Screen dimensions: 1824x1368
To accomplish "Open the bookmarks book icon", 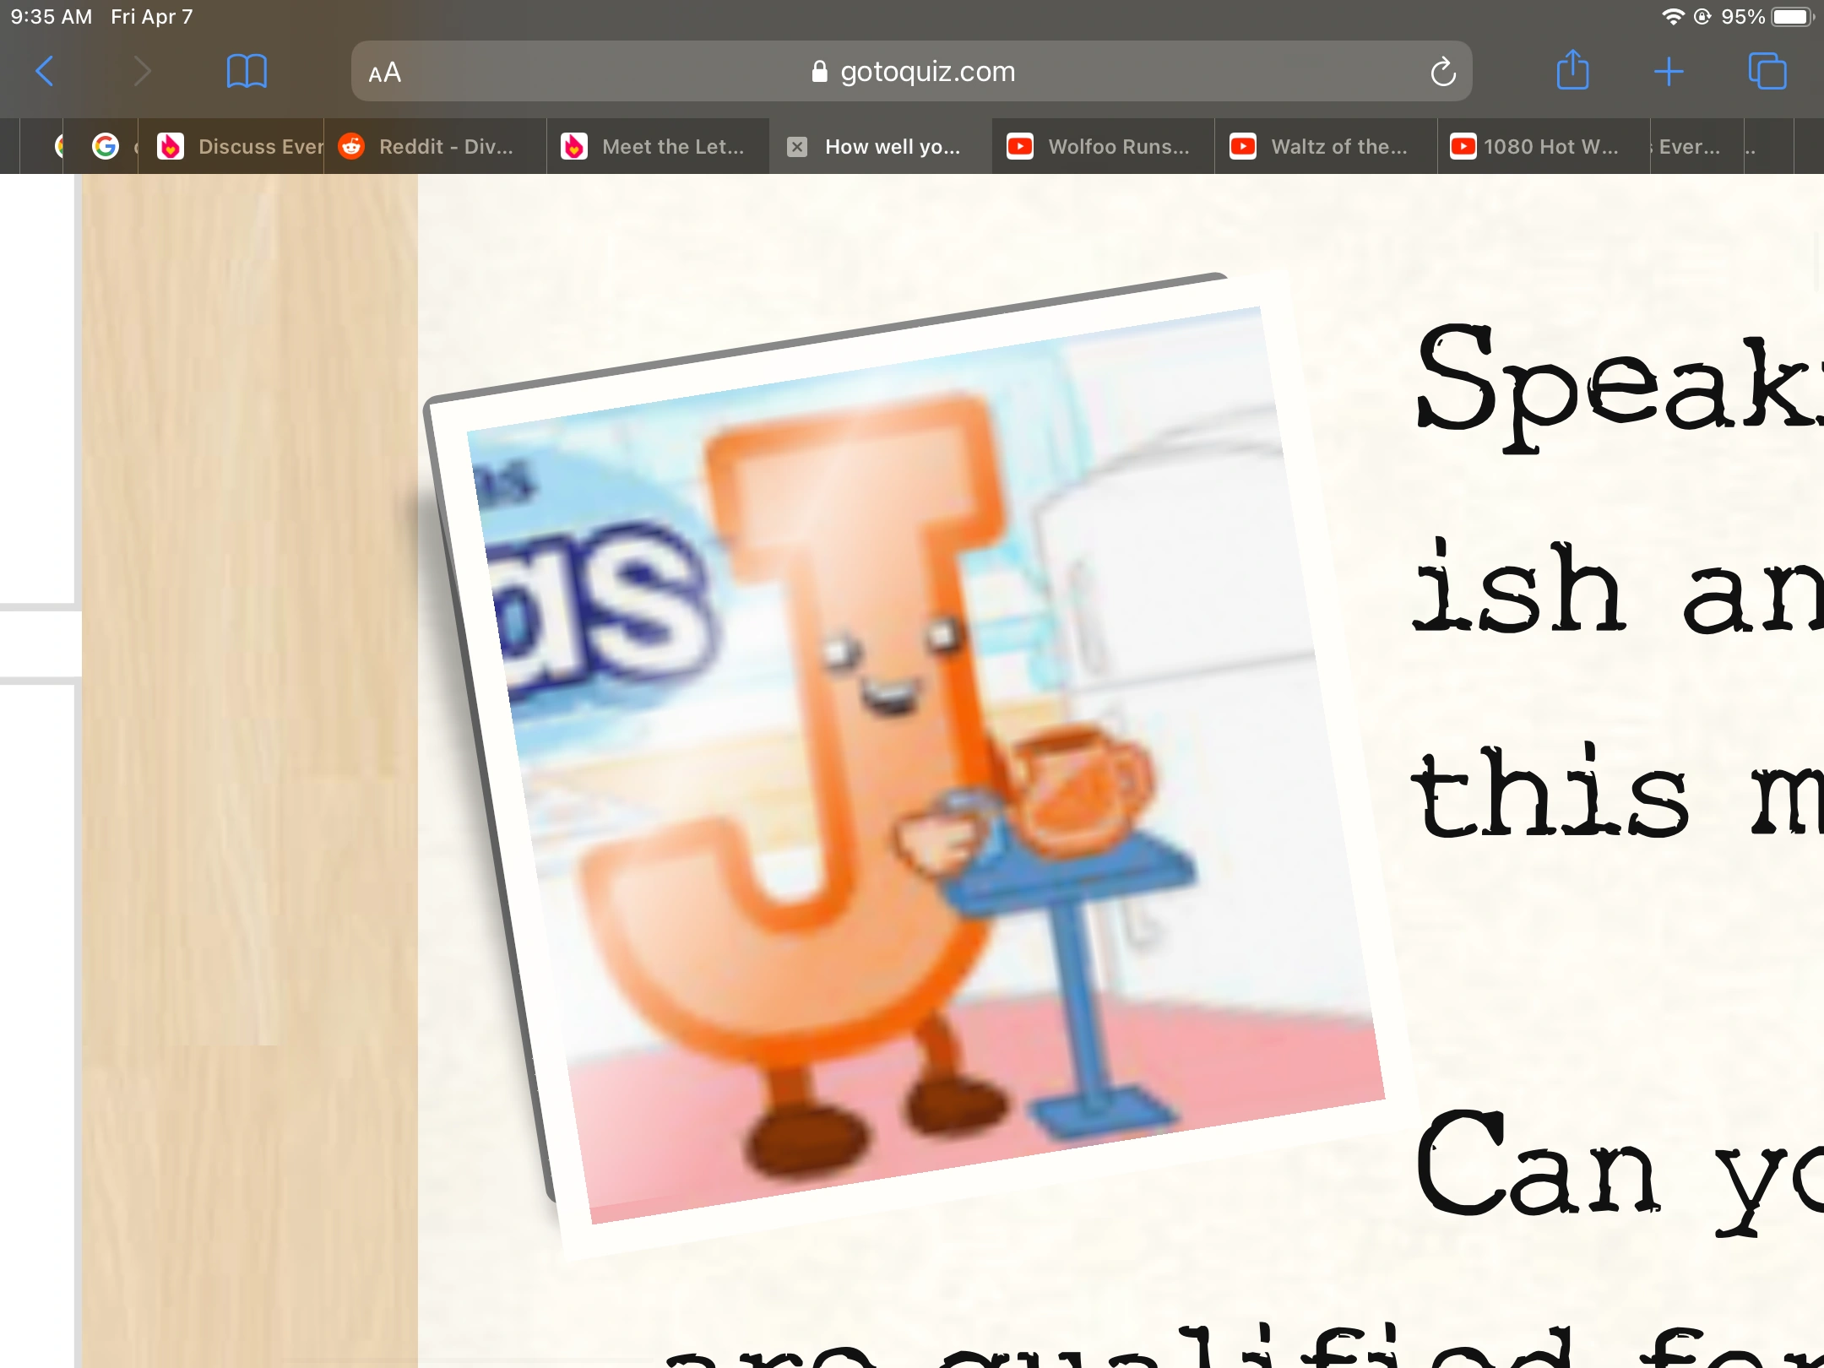I will coord(247,72).
